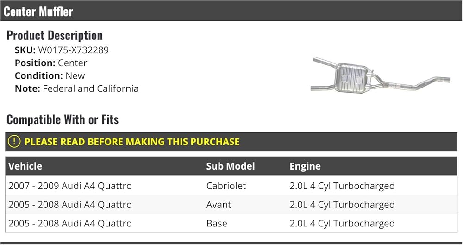
Task: Select the 2005 - 2008 Audi A4 Quattro Avant row
Action: [x=231, y=205]
